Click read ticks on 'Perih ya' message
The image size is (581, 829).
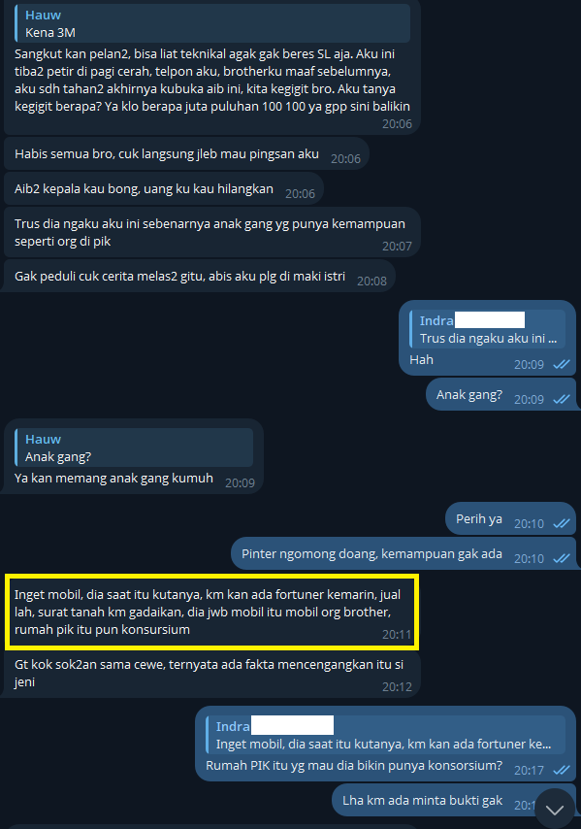pos(561,524)
